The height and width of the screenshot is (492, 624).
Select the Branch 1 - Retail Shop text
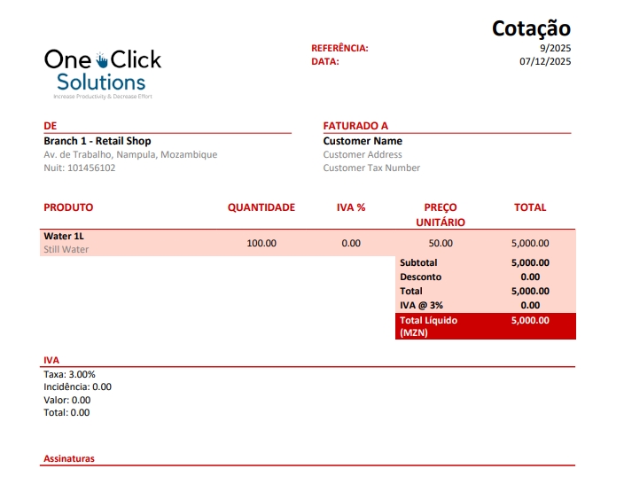click(97, 141)
